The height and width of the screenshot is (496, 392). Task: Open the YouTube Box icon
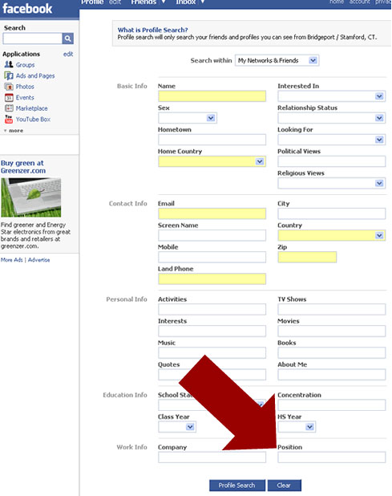[x=9, y=120]
